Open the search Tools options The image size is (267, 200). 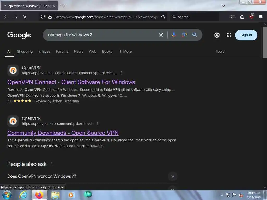click(220, 51)
